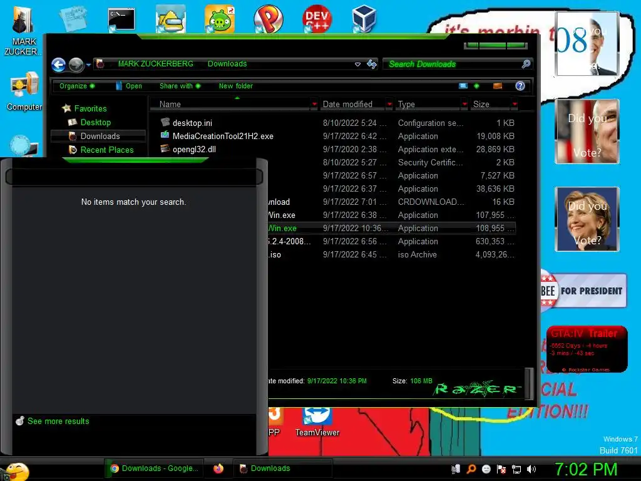Open the Organize menu
The image size is (641, 481).
[77, 86]
